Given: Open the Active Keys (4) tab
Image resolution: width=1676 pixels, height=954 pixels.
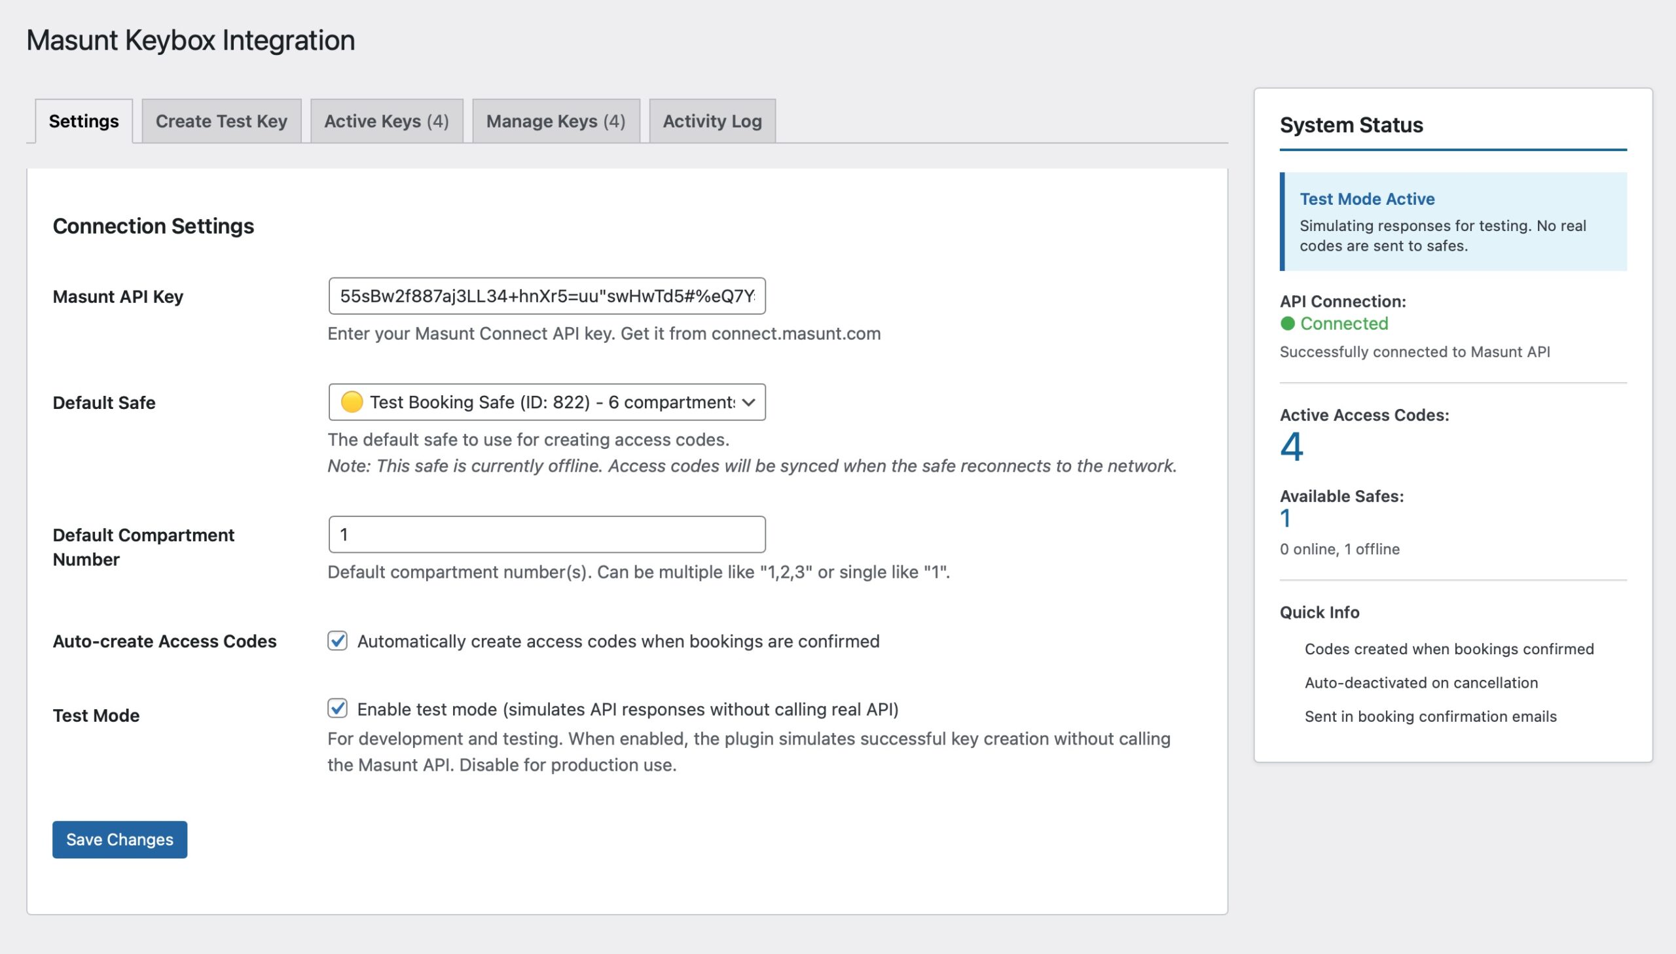Looking at the screenshot, I should pyautogui.click(x=386, y=121).
